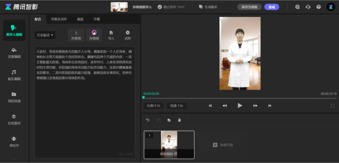
Task: Enter fullscreen preview mode
Action: [x=333, y=106]
